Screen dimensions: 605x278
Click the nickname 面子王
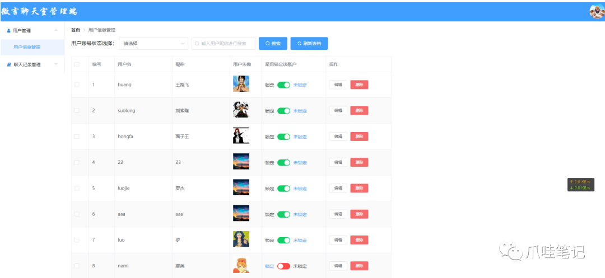182,136
